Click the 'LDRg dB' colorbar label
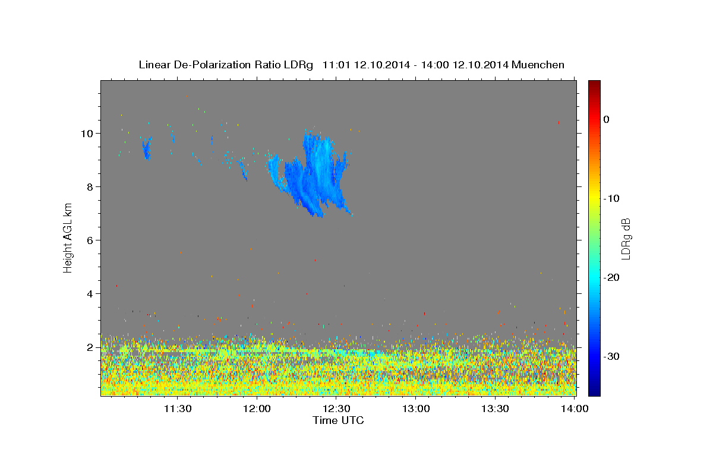This screenshot has width=713, height=475. [625, 239]
